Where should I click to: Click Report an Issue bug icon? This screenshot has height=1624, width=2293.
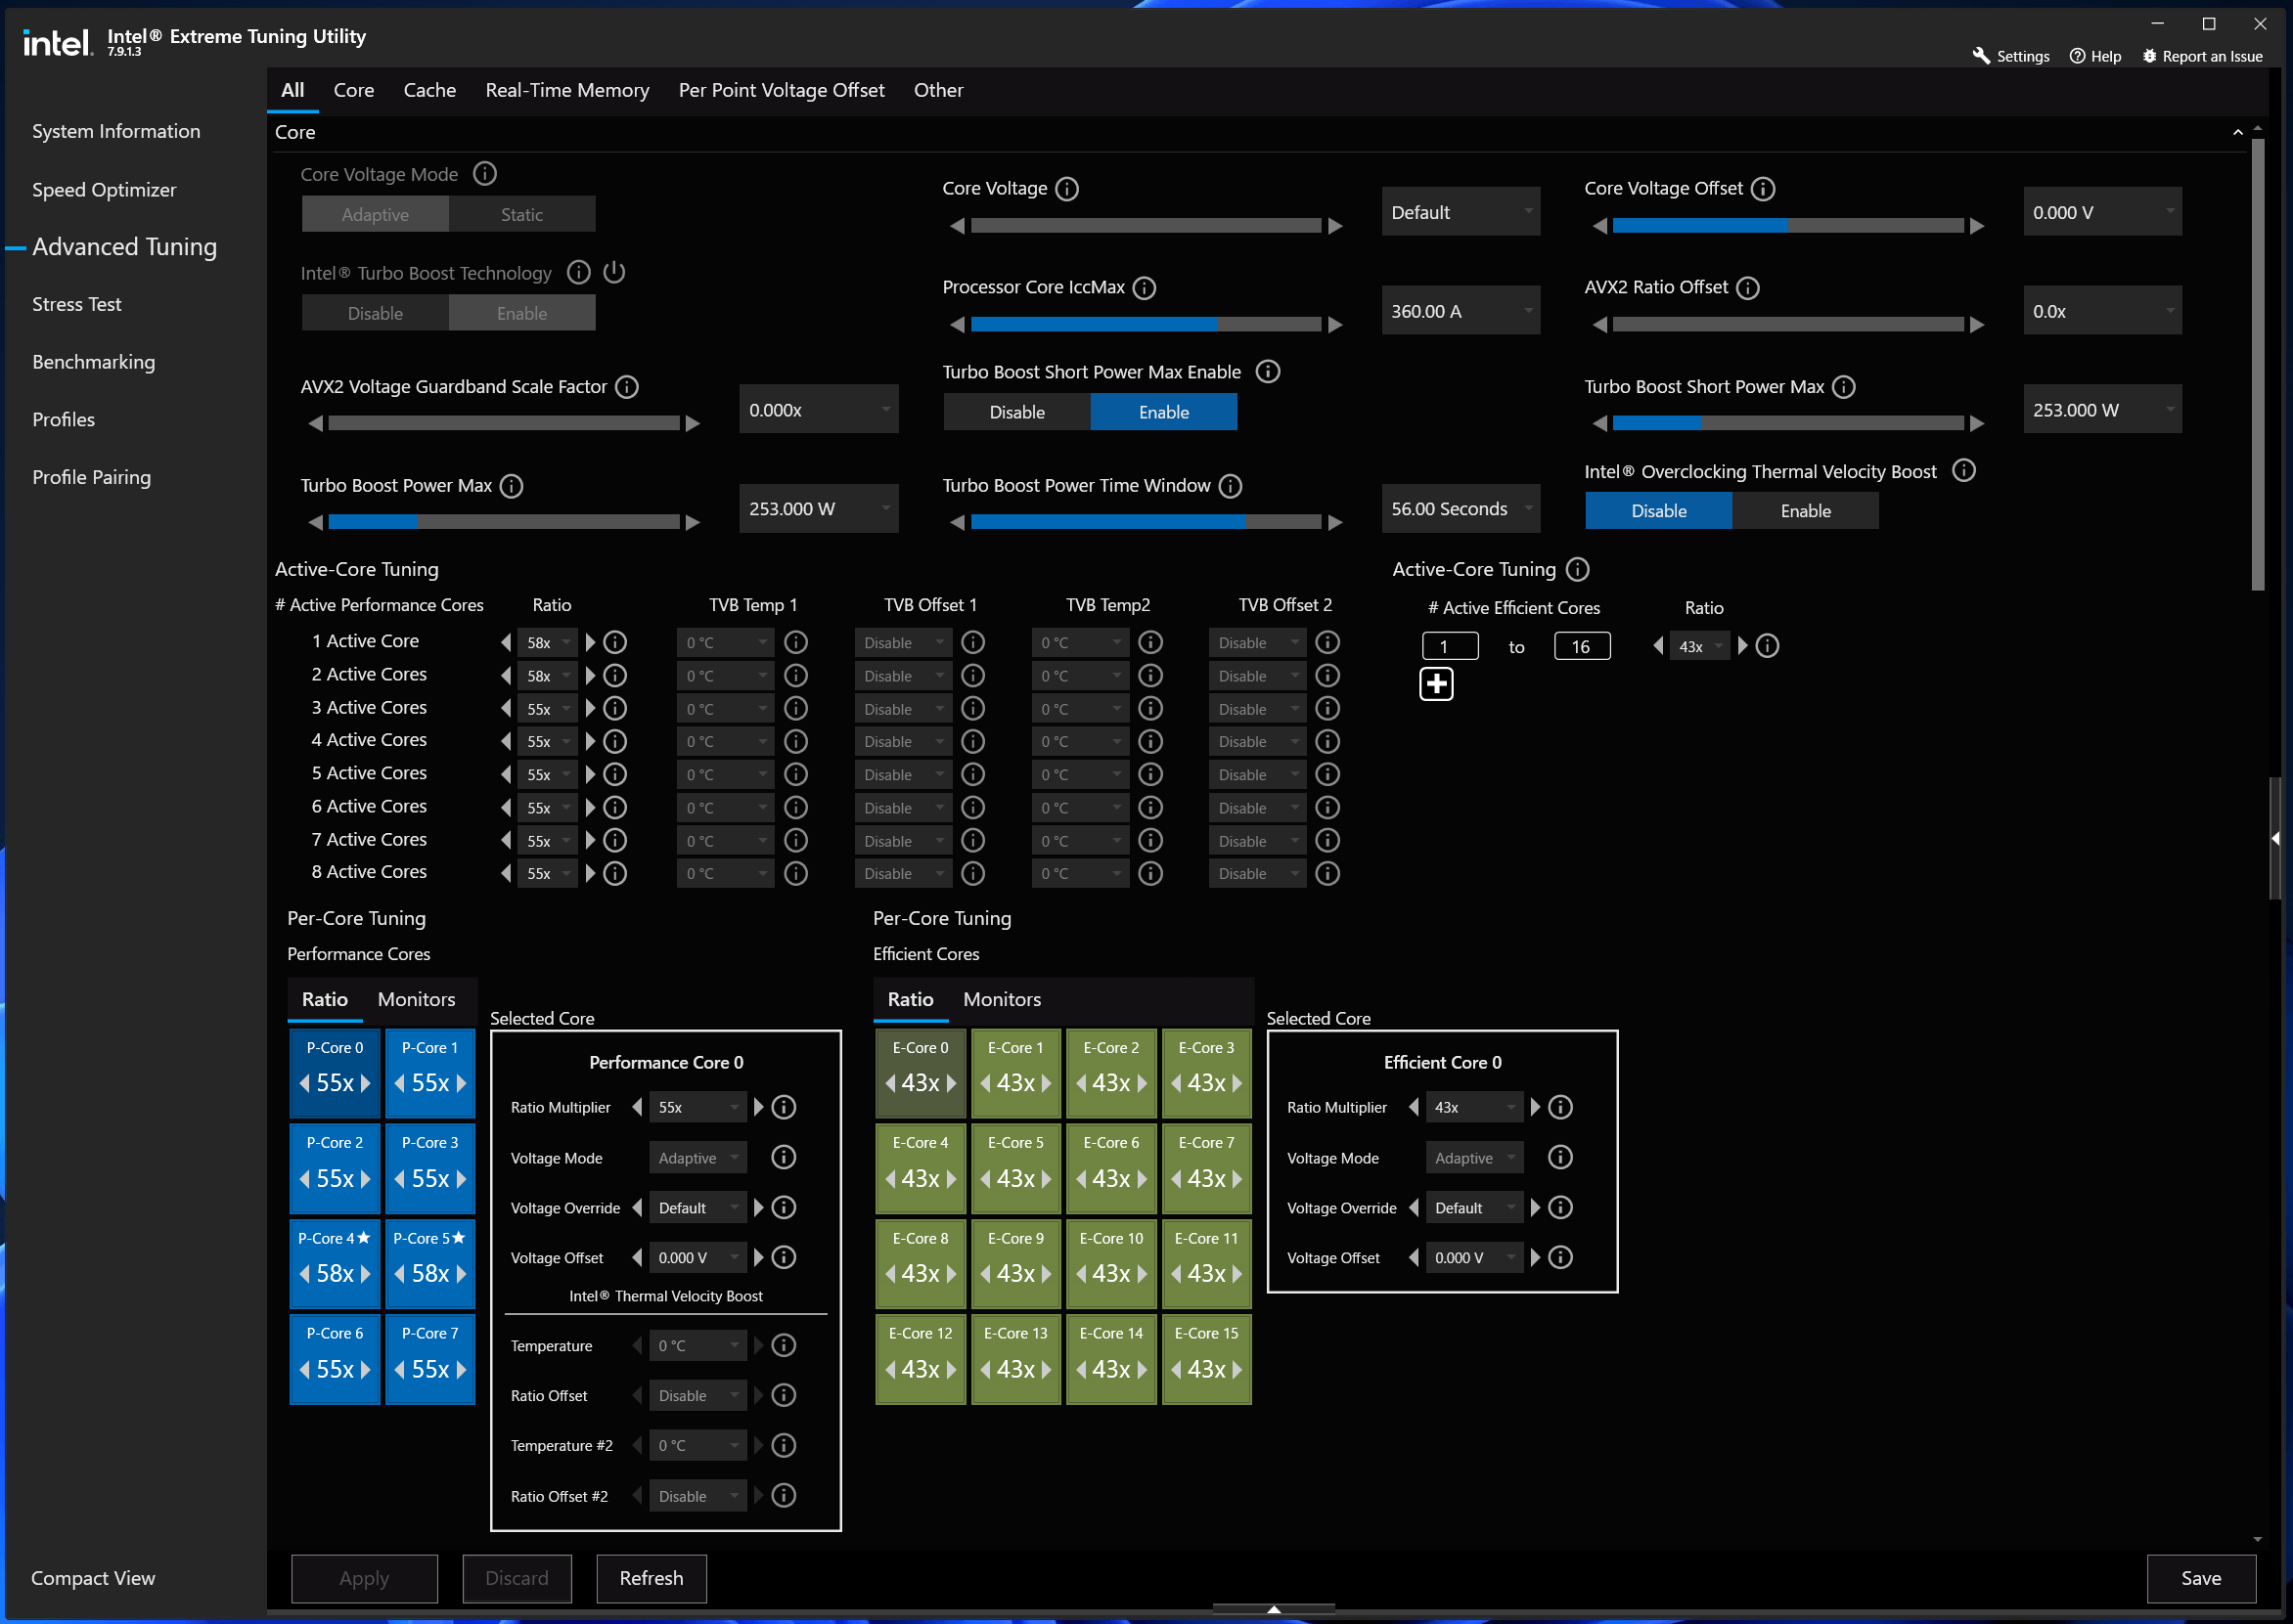point(2149,56)
